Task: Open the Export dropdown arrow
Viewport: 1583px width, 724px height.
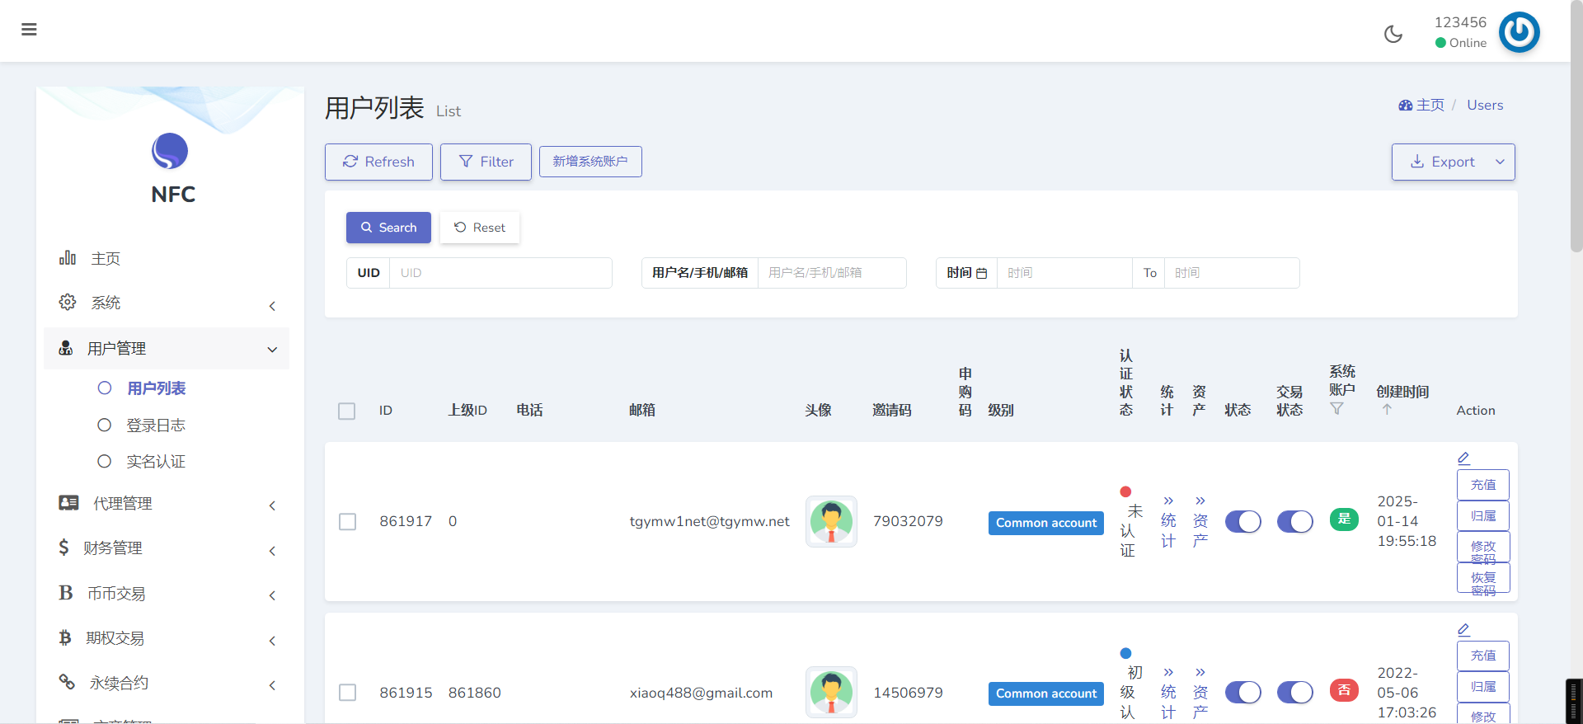Action: coord(1500,162)
